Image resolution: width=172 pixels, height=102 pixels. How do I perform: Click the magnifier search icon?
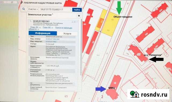[x=24, y=9]
